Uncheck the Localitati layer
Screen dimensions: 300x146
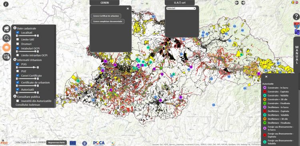pos(18,33)
